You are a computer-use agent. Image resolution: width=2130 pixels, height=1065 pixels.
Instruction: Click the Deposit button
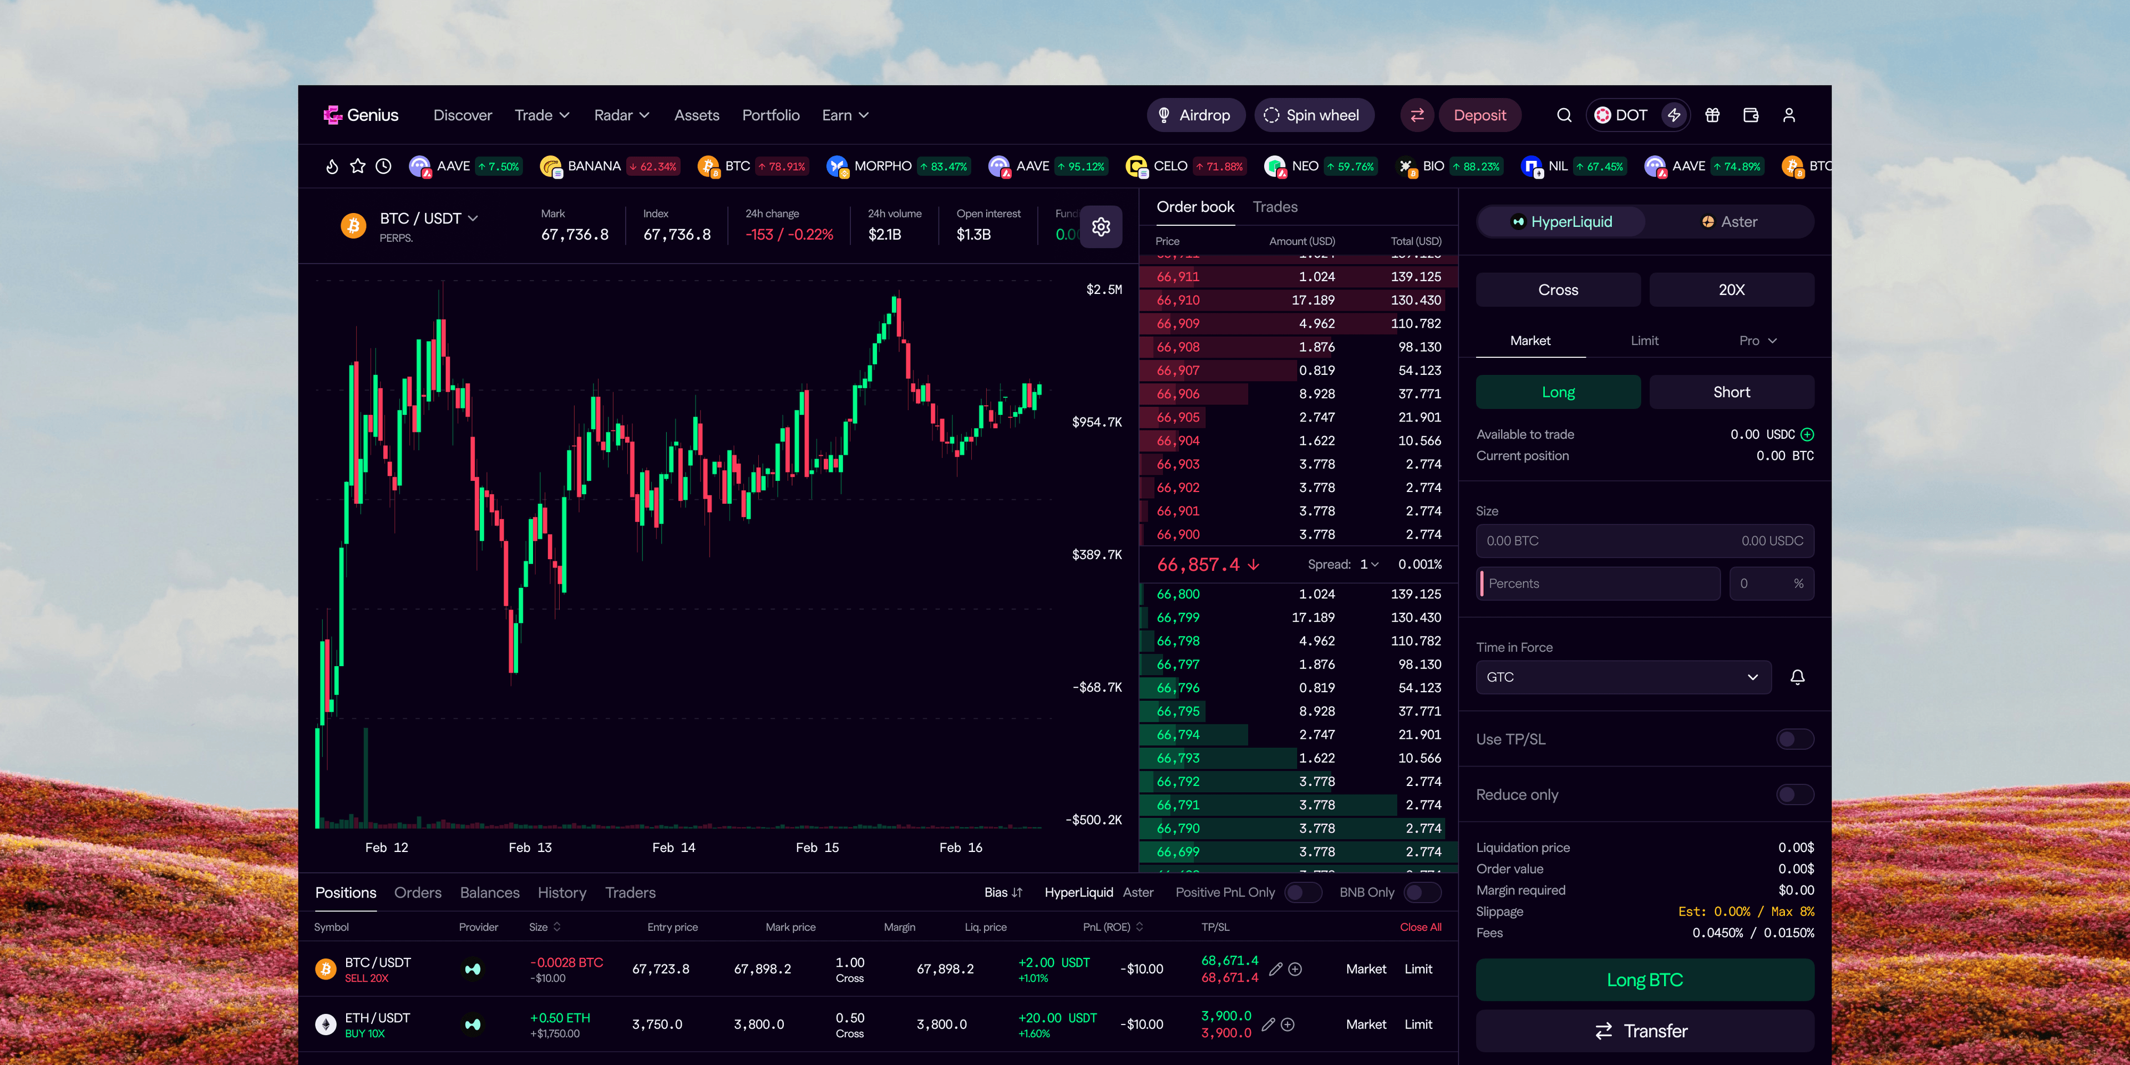tap(1479, 115)
